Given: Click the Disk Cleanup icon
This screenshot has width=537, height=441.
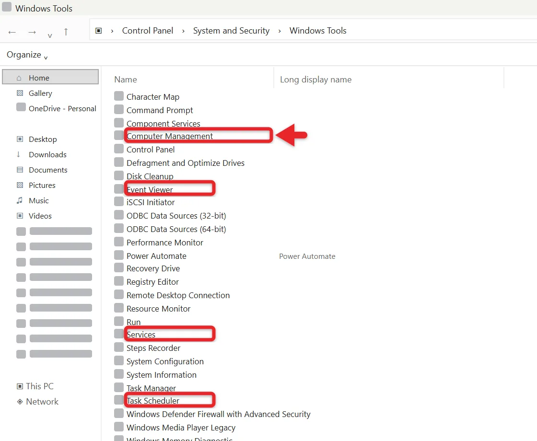Looking at the screenshot, I should (119, 175).
